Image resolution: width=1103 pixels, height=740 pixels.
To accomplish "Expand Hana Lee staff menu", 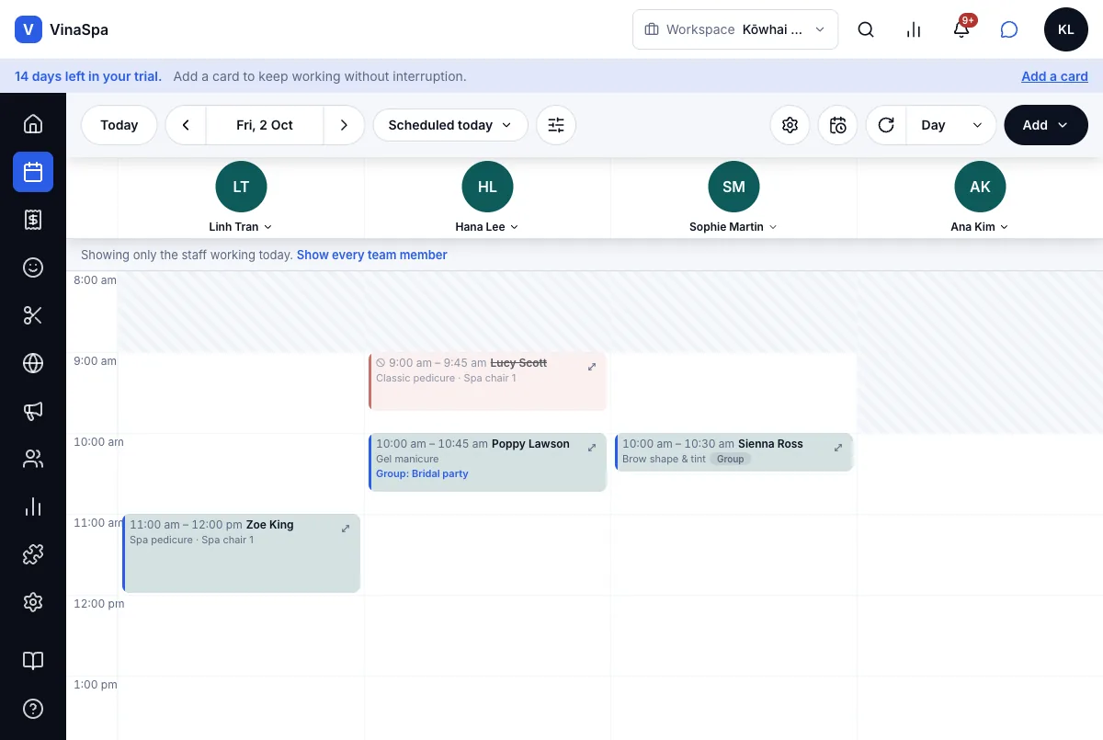I will pos(487,227).
